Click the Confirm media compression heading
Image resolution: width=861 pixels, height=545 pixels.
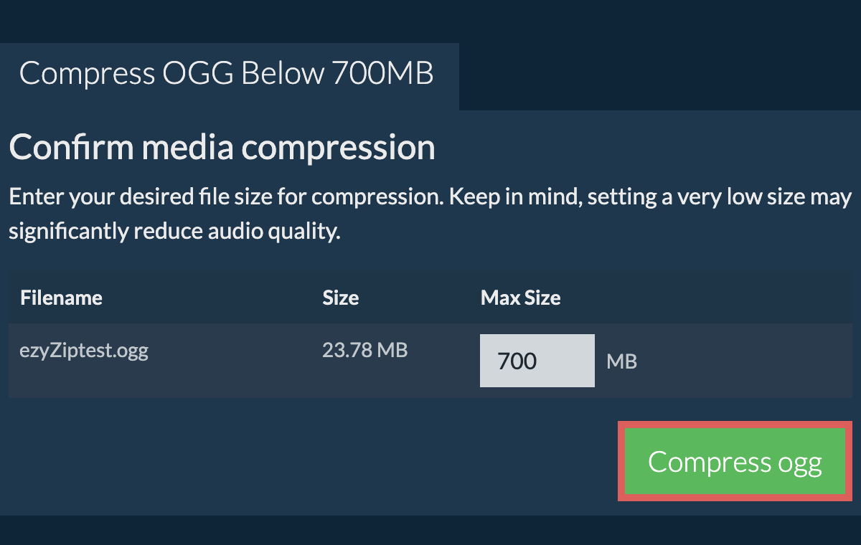pyautogui.click(x=222, y=148)
